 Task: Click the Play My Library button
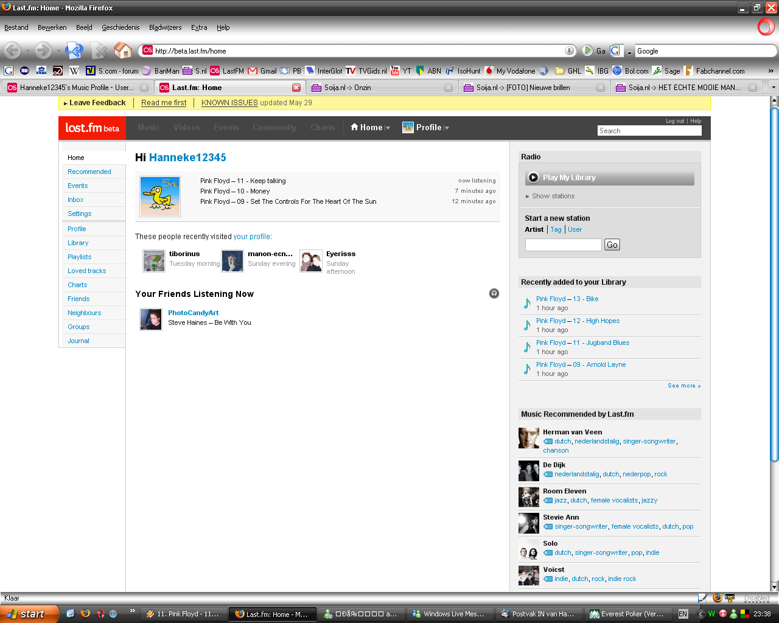click(610, 177)
